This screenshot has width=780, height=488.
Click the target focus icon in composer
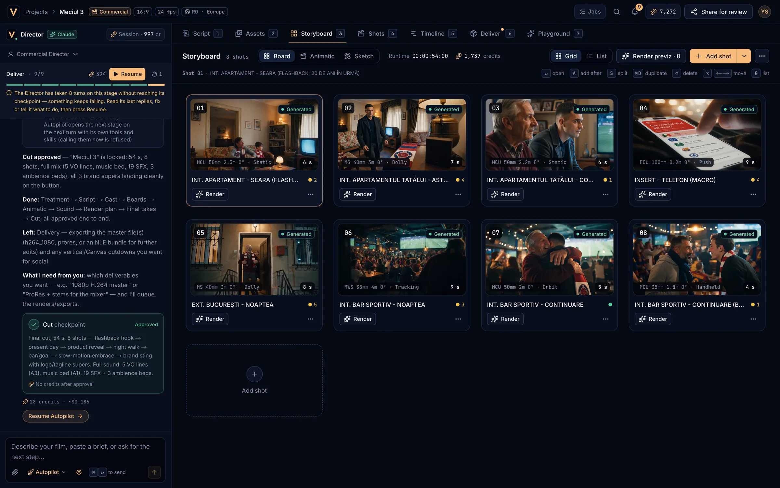pyautogui.click(x=79, y=472)
